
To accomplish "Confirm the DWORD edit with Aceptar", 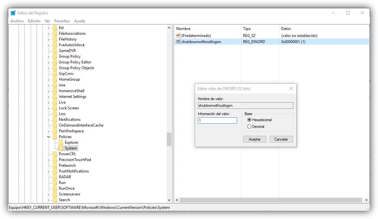I will coord(255,139).
